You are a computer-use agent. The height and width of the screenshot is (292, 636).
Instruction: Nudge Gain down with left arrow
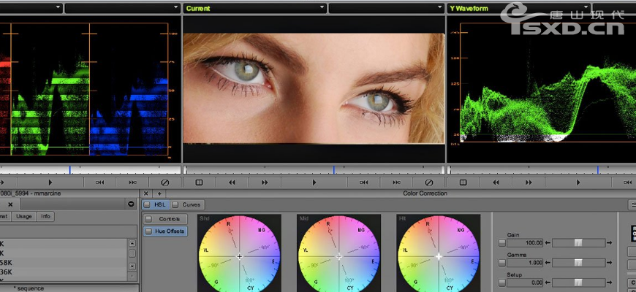coord(548,243)
